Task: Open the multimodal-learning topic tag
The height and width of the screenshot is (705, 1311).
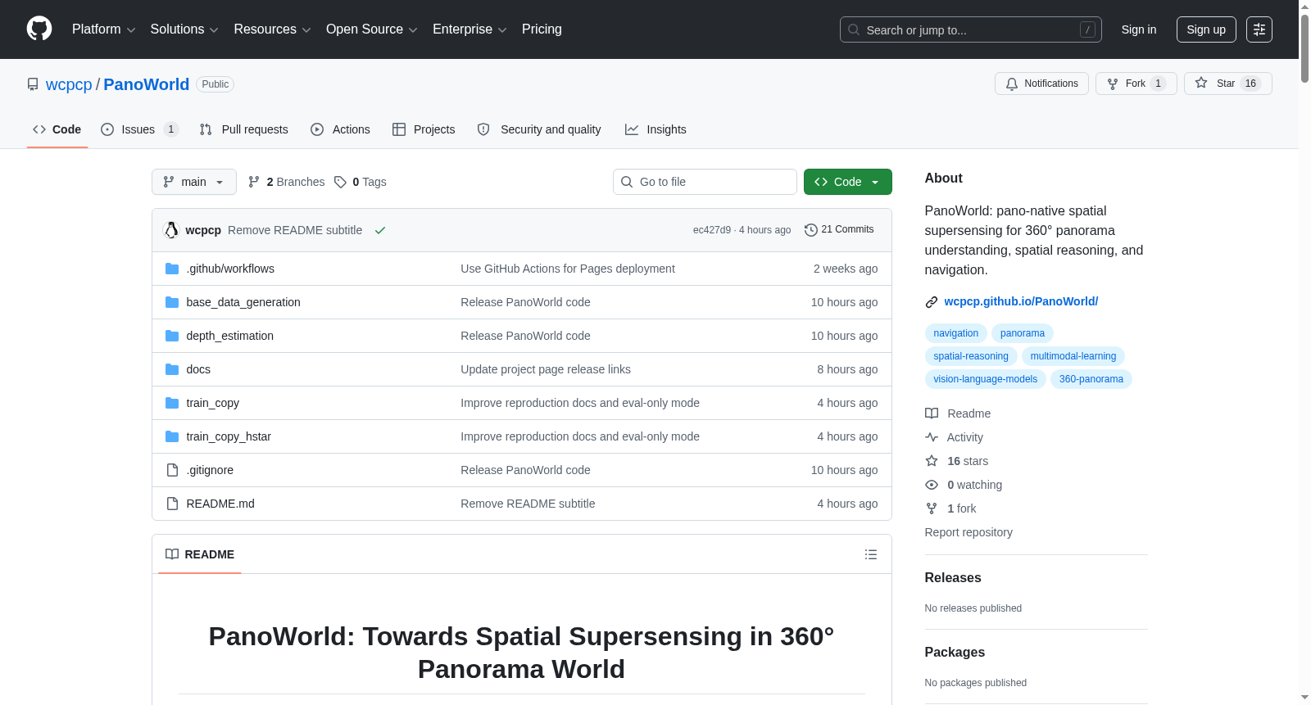Action: click(1073, 356)
